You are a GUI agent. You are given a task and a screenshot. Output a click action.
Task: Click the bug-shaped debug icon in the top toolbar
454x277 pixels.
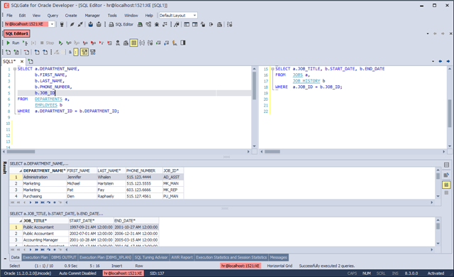click(x=157, y=24)
